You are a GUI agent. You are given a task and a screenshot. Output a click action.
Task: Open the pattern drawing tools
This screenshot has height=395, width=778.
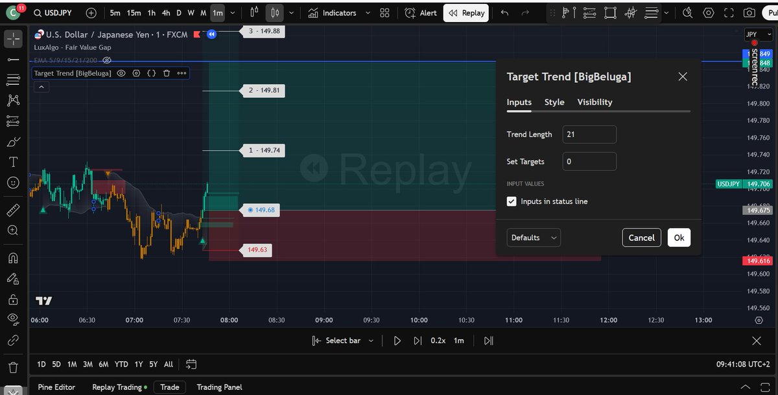click(x=13, y=100)
